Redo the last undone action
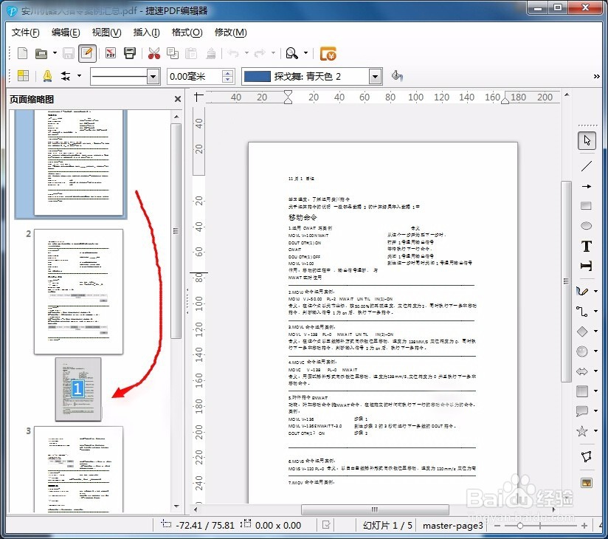The height and width of the screenshot is (539, 608). coord(260,53)
